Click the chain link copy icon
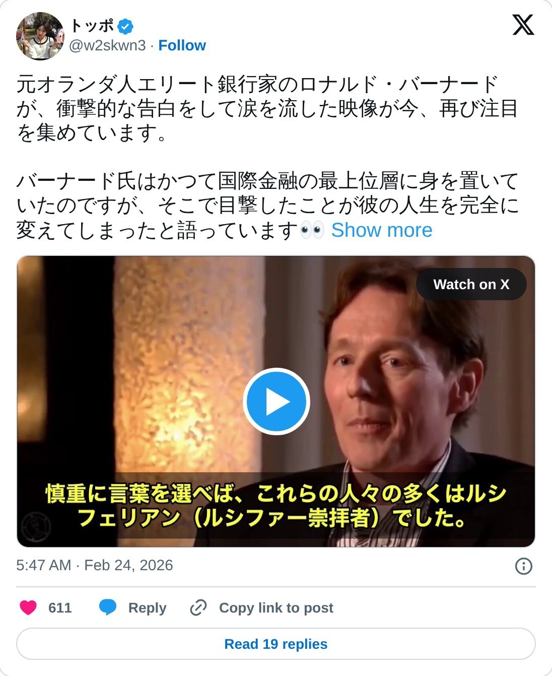The width and height of the screenshot is (552, 676). [198, 607]
